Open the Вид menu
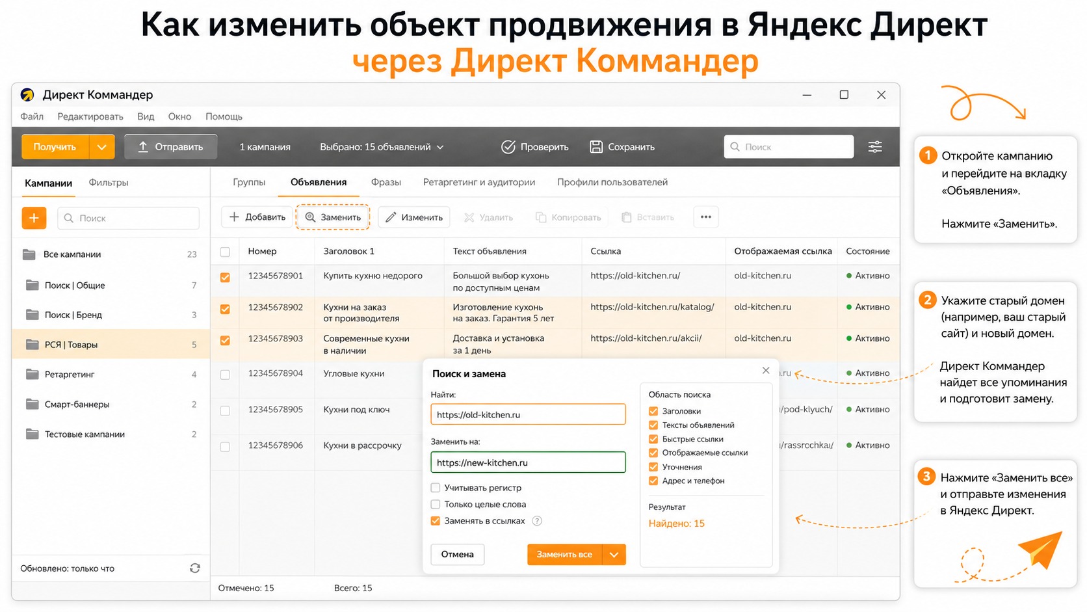1087x612 pixels. tap(146, 116)
